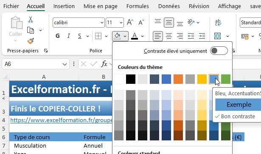Open the Presse-papiers dialog launcher
This screenshot has width=261, height=154.
[x=45, y=51]
